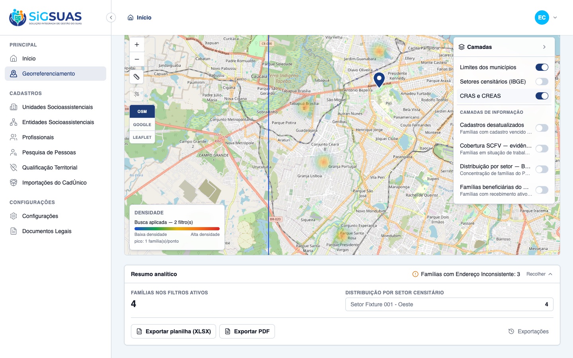Collapse the sidebar with the chevron button

tap(111, 18)
